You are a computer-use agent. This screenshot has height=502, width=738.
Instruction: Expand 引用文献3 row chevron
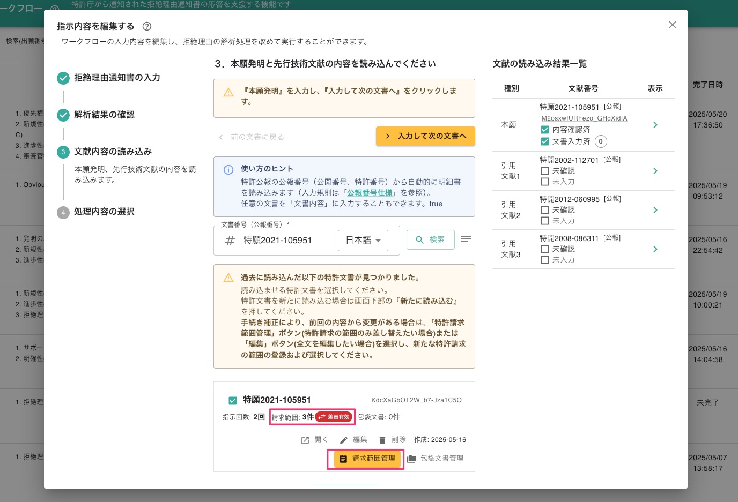[x=655, y=249]
